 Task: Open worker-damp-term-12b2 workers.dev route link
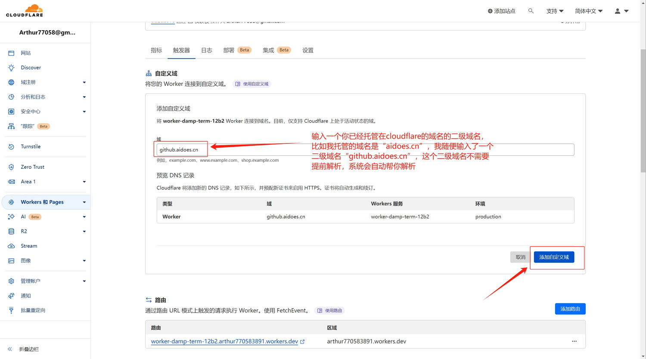224,341
